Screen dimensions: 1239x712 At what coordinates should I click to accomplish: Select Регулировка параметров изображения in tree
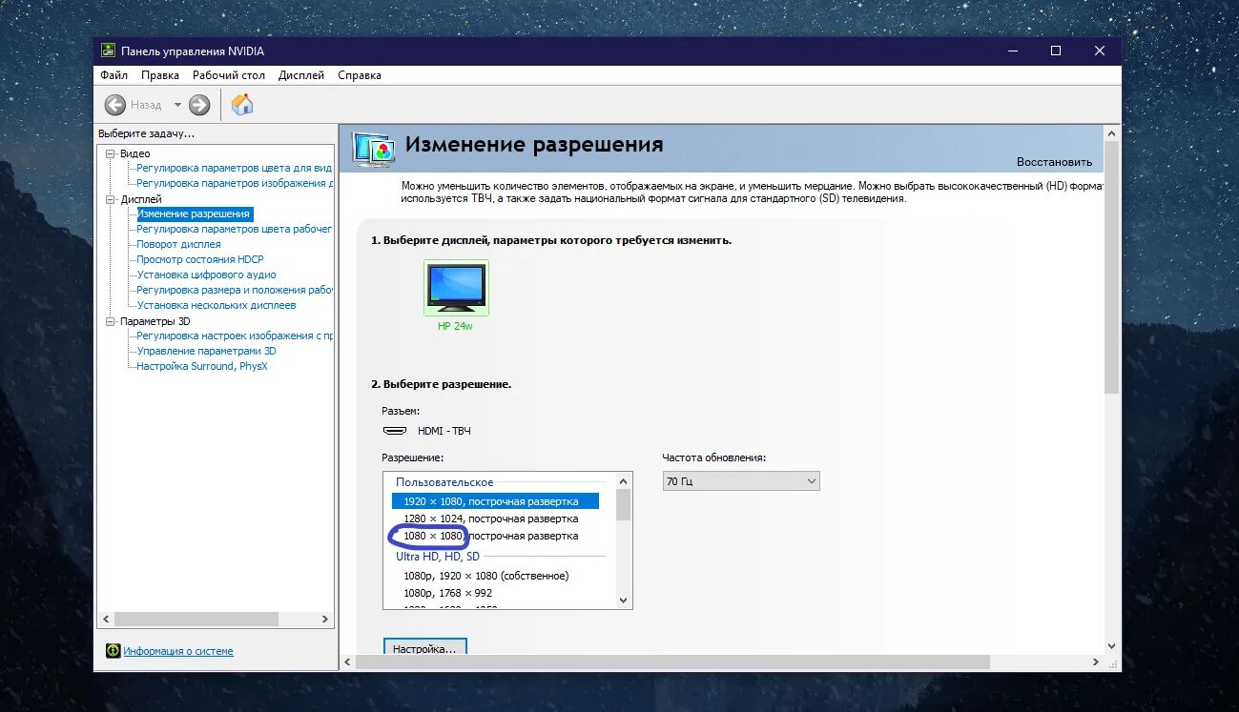(235, 183)
